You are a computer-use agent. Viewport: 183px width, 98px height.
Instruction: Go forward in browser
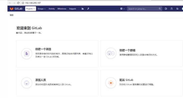pyautogui.click(x=14, y=3)
